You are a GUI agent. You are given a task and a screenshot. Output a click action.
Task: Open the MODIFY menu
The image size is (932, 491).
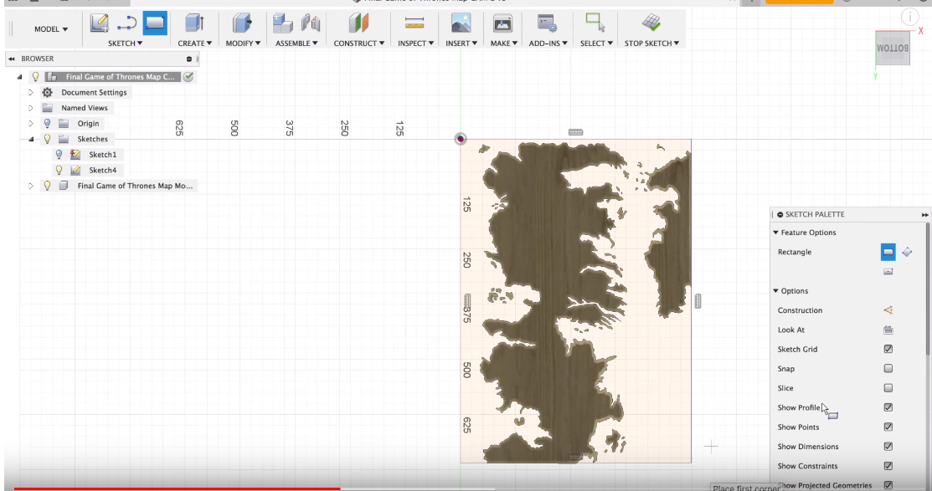click(x=243, y=43)
